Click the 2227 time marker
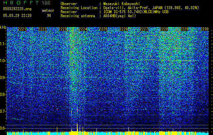 [x=144, y=29]
